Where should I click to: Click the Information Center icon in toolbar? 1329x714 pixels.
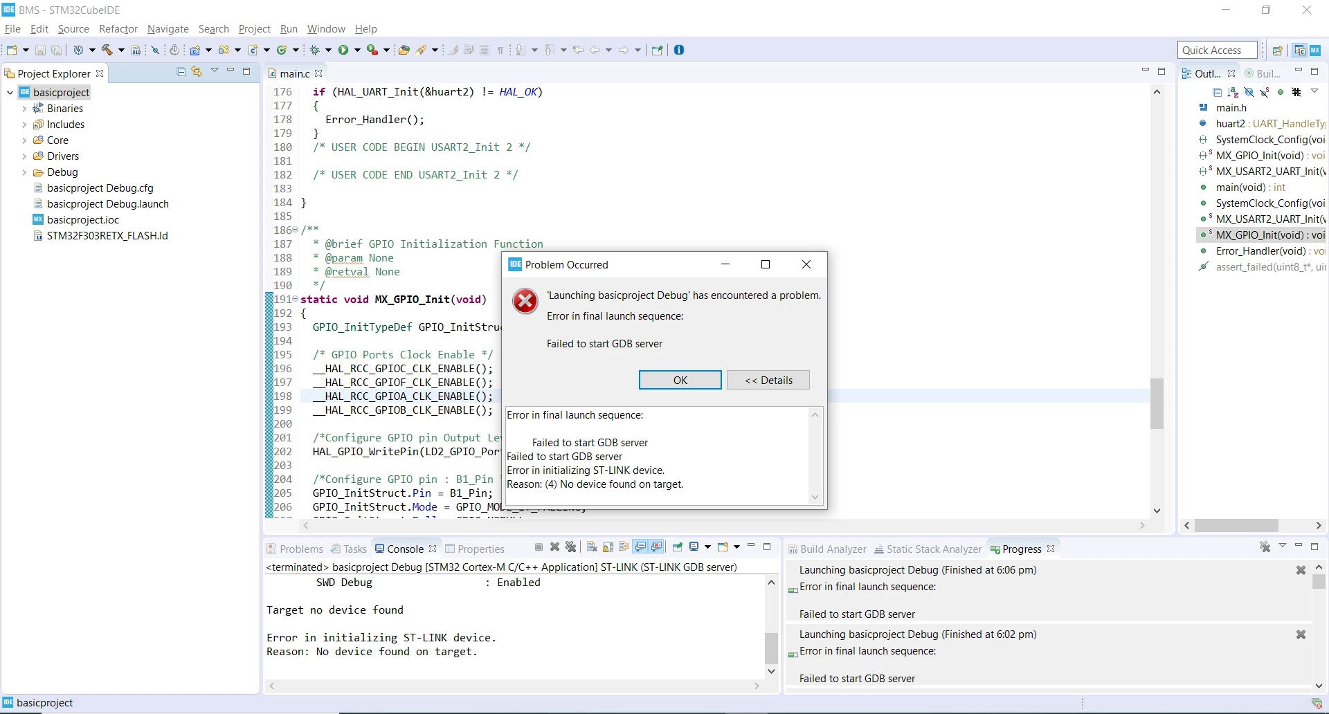[679, 50]
